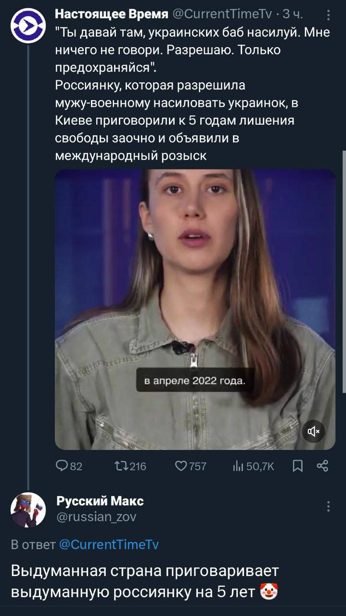Tap the share icon under the video
Screen dimensions: 346x616
[x=322, y=466]
